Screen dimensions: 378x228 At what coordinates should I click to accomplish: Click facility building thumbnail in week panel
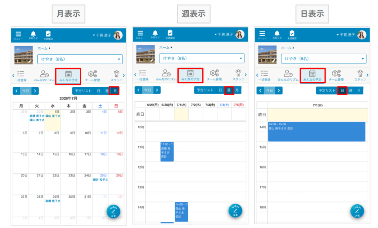click(145, 54)
